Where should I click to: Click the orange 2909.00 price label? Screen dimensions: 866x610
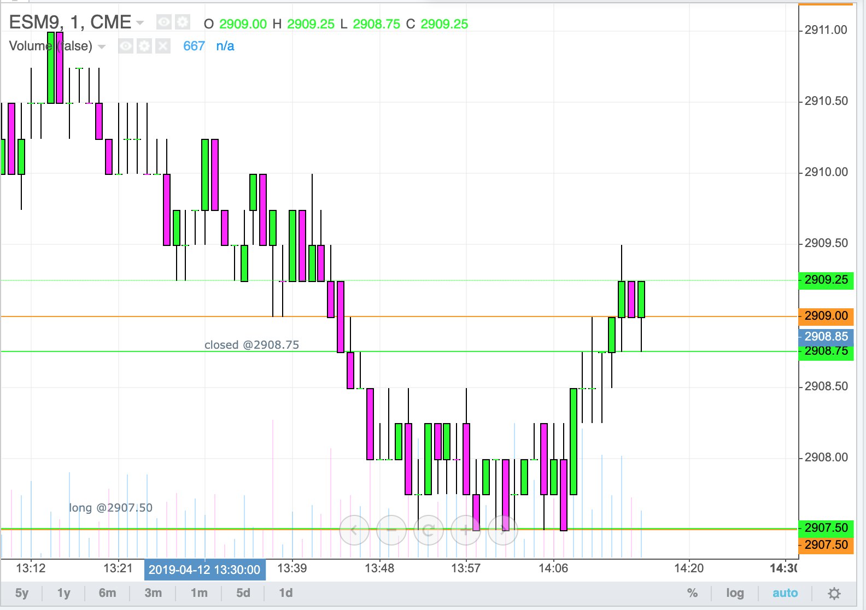tap(826, 316)
